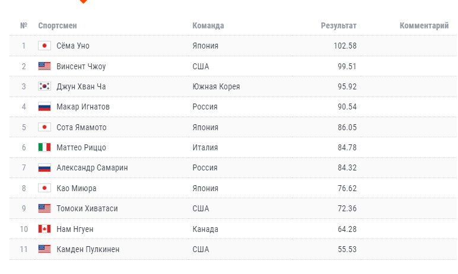Click the Южная Корея team cell
Screen dimensions: 458x274
point(216,86)
